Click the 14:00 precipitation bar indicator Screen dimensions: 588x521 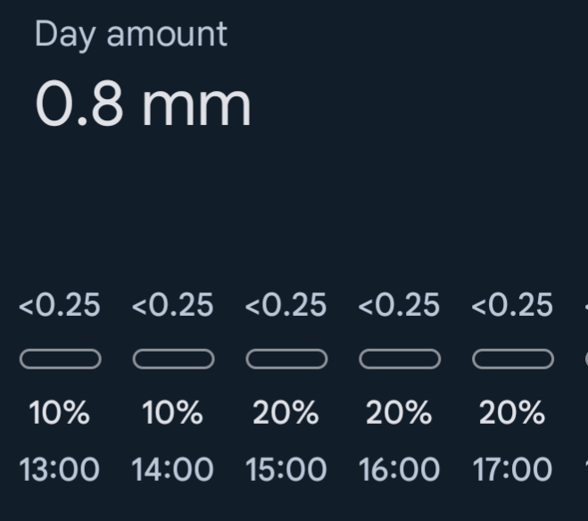(x=173, y=359)
